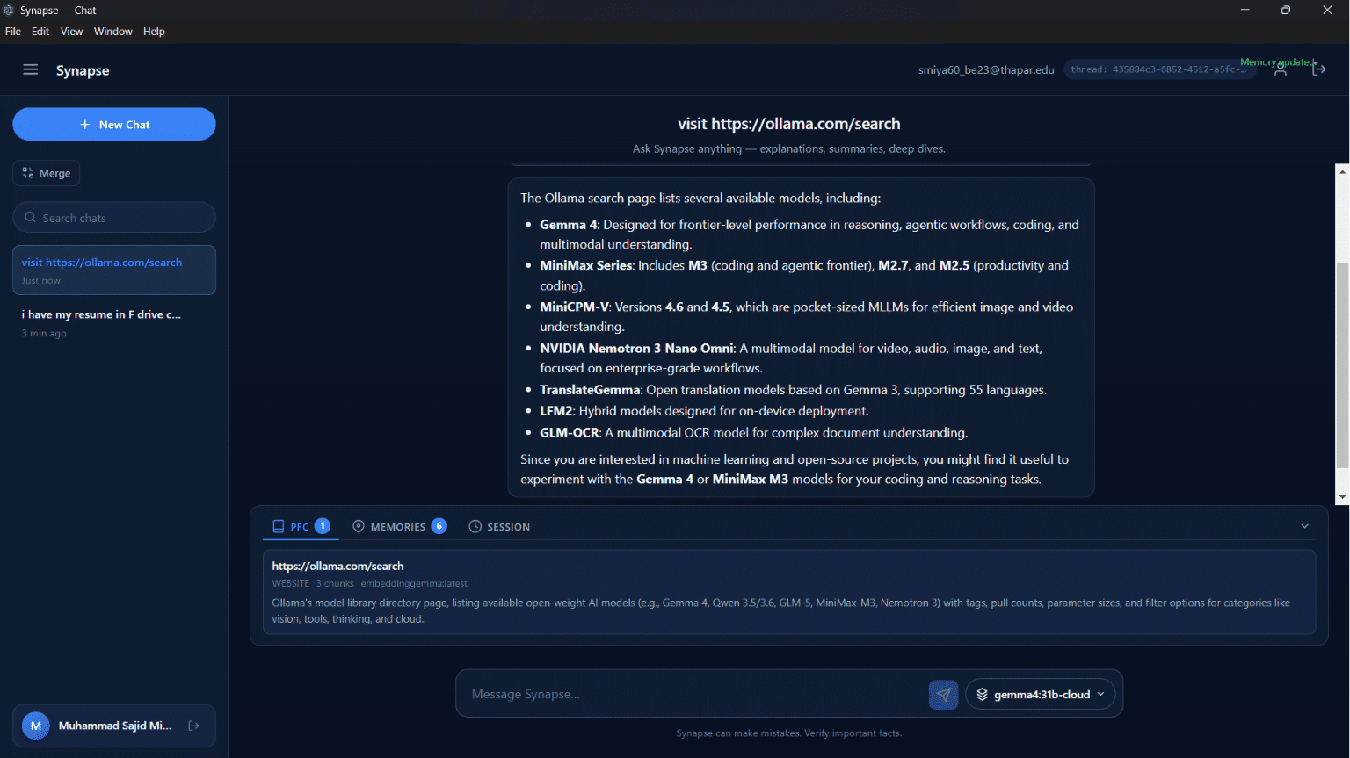
Task: Click the MEMORIES count badge 6
Action: [x=439, y=526]
